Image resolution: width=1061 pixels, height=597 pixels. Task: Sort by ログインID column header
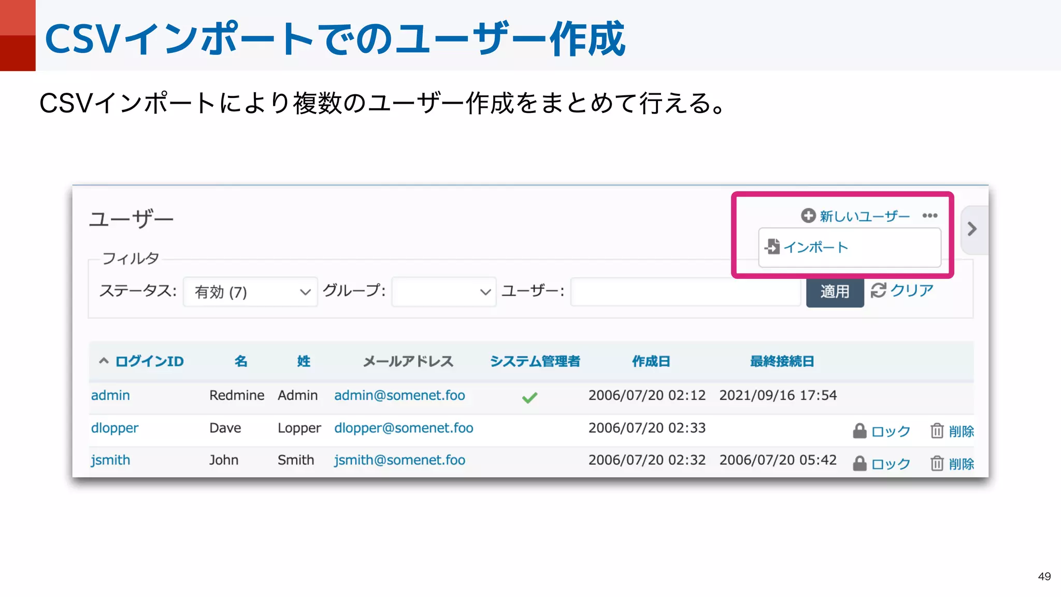click(149, 361)
